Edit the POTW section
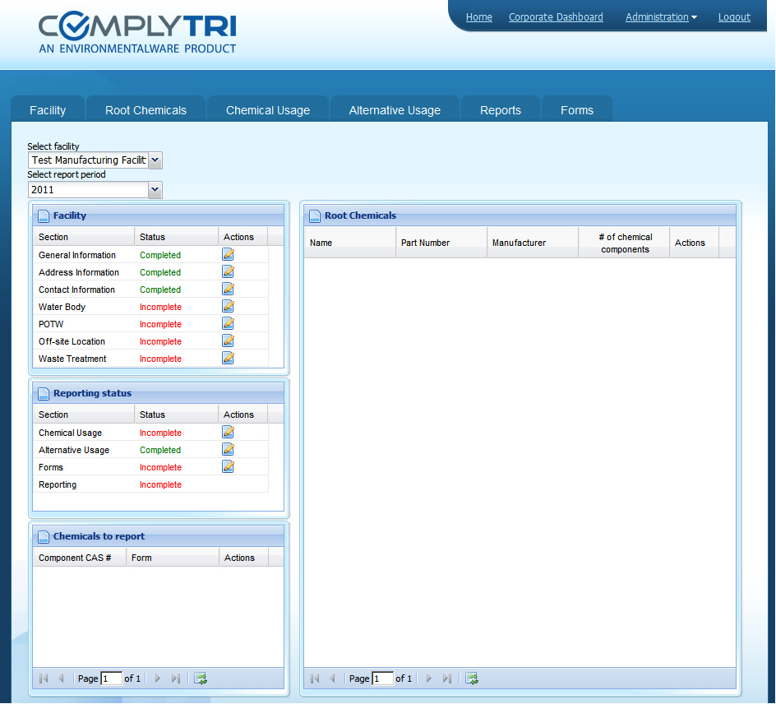Viewport: 776px width, 704px height. click(x=228, y=324)
